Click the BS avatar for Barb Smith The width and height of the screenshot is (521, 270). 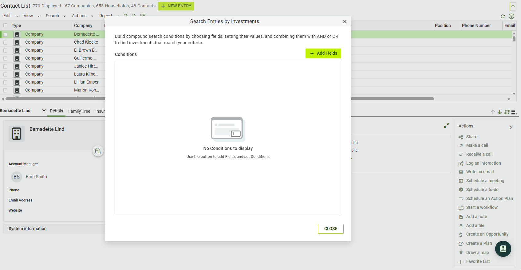click(x=17, y=177)
